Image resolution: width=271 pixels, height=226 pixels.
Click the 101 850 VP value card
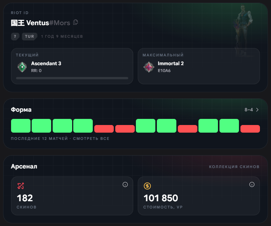click(x=199, y=196)
